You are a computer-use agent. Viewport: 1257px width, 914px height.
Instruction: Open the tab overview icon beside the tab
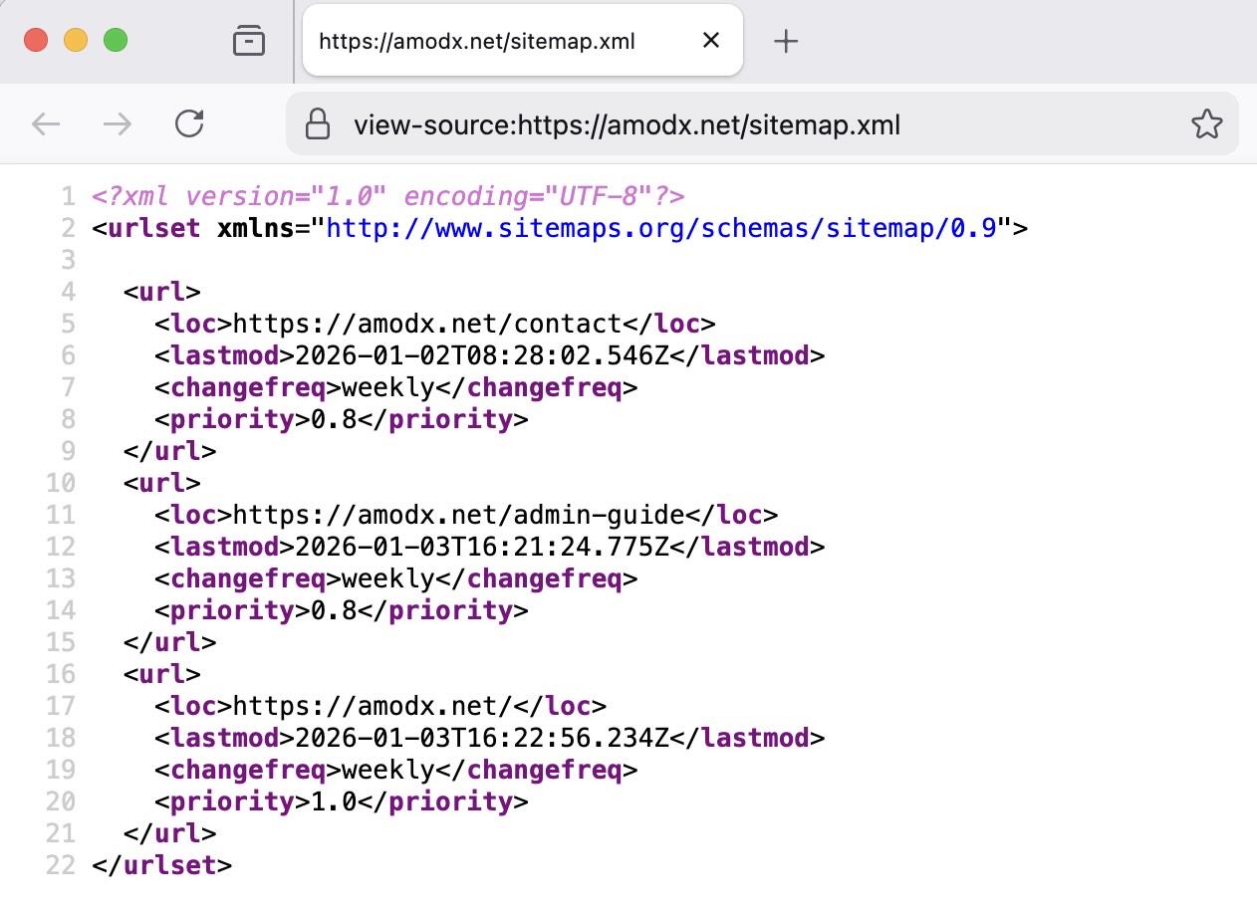[x=250, y=41]
